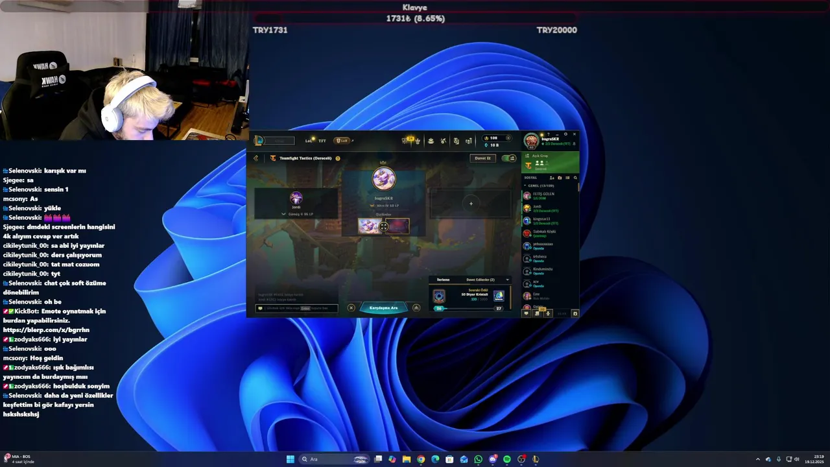Click the friends list view options icon
The width and height of the screenshot is (830, 467).
567,178
